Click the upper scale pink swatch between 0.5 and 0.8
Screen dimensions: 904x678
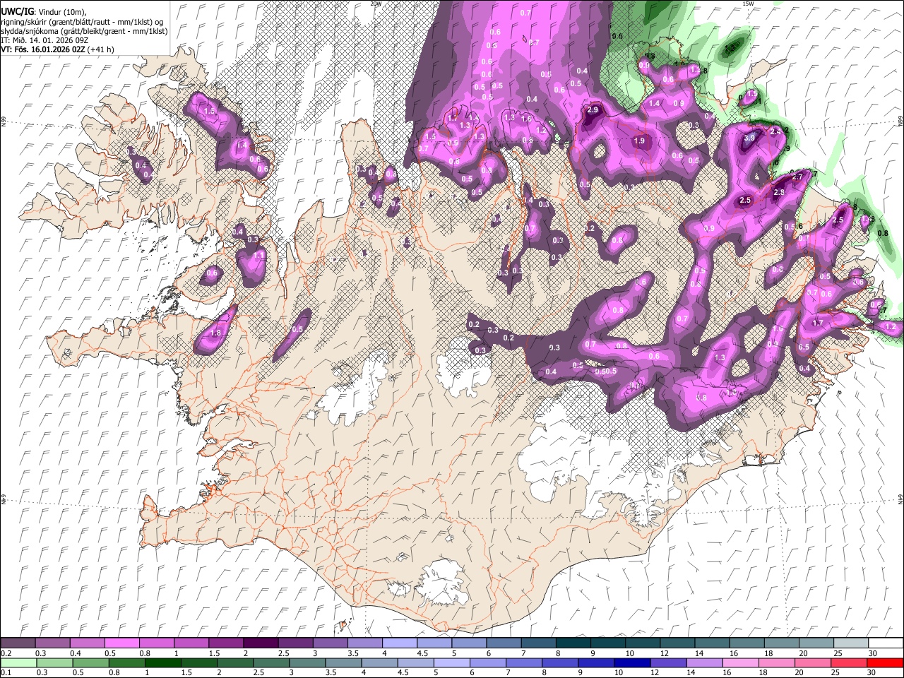pos(121,643)
